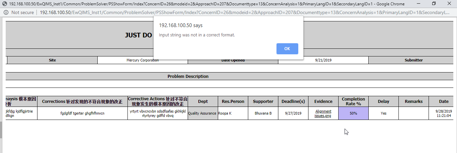The width and height of the screenshot is (457, 153).
Task: Click the 50% completion rate cell
Action: (353, 113)
